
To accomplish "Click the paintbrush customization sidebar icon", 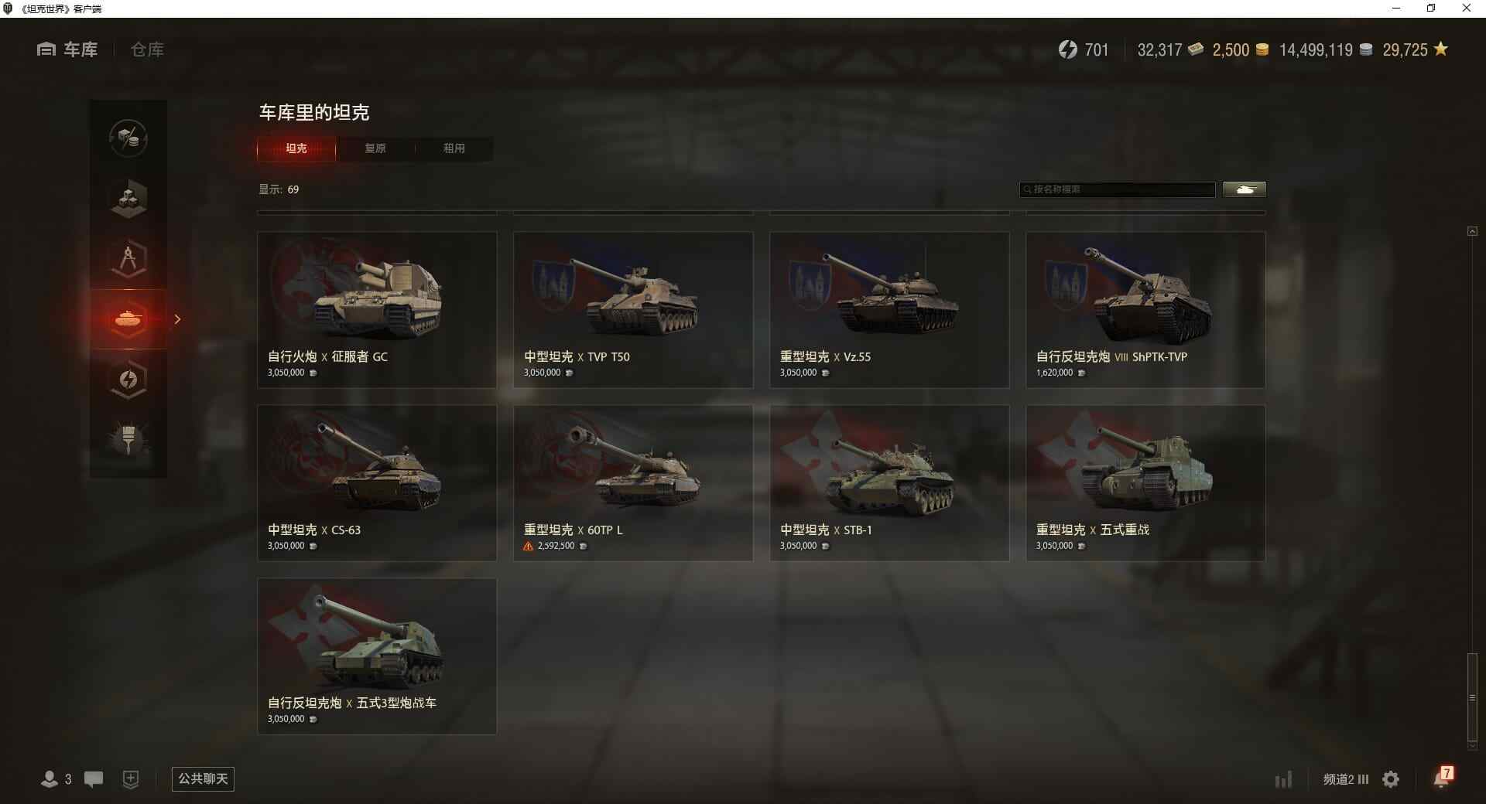I will (128, 439).
